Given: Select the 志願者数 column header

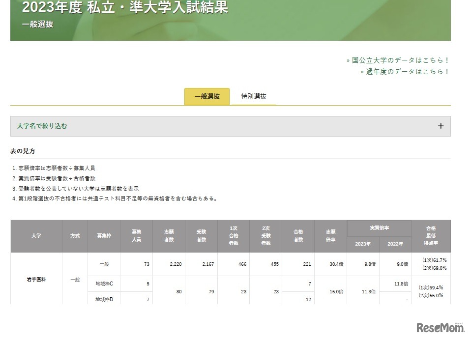Looking at the screenshot, I should point(169,236).
